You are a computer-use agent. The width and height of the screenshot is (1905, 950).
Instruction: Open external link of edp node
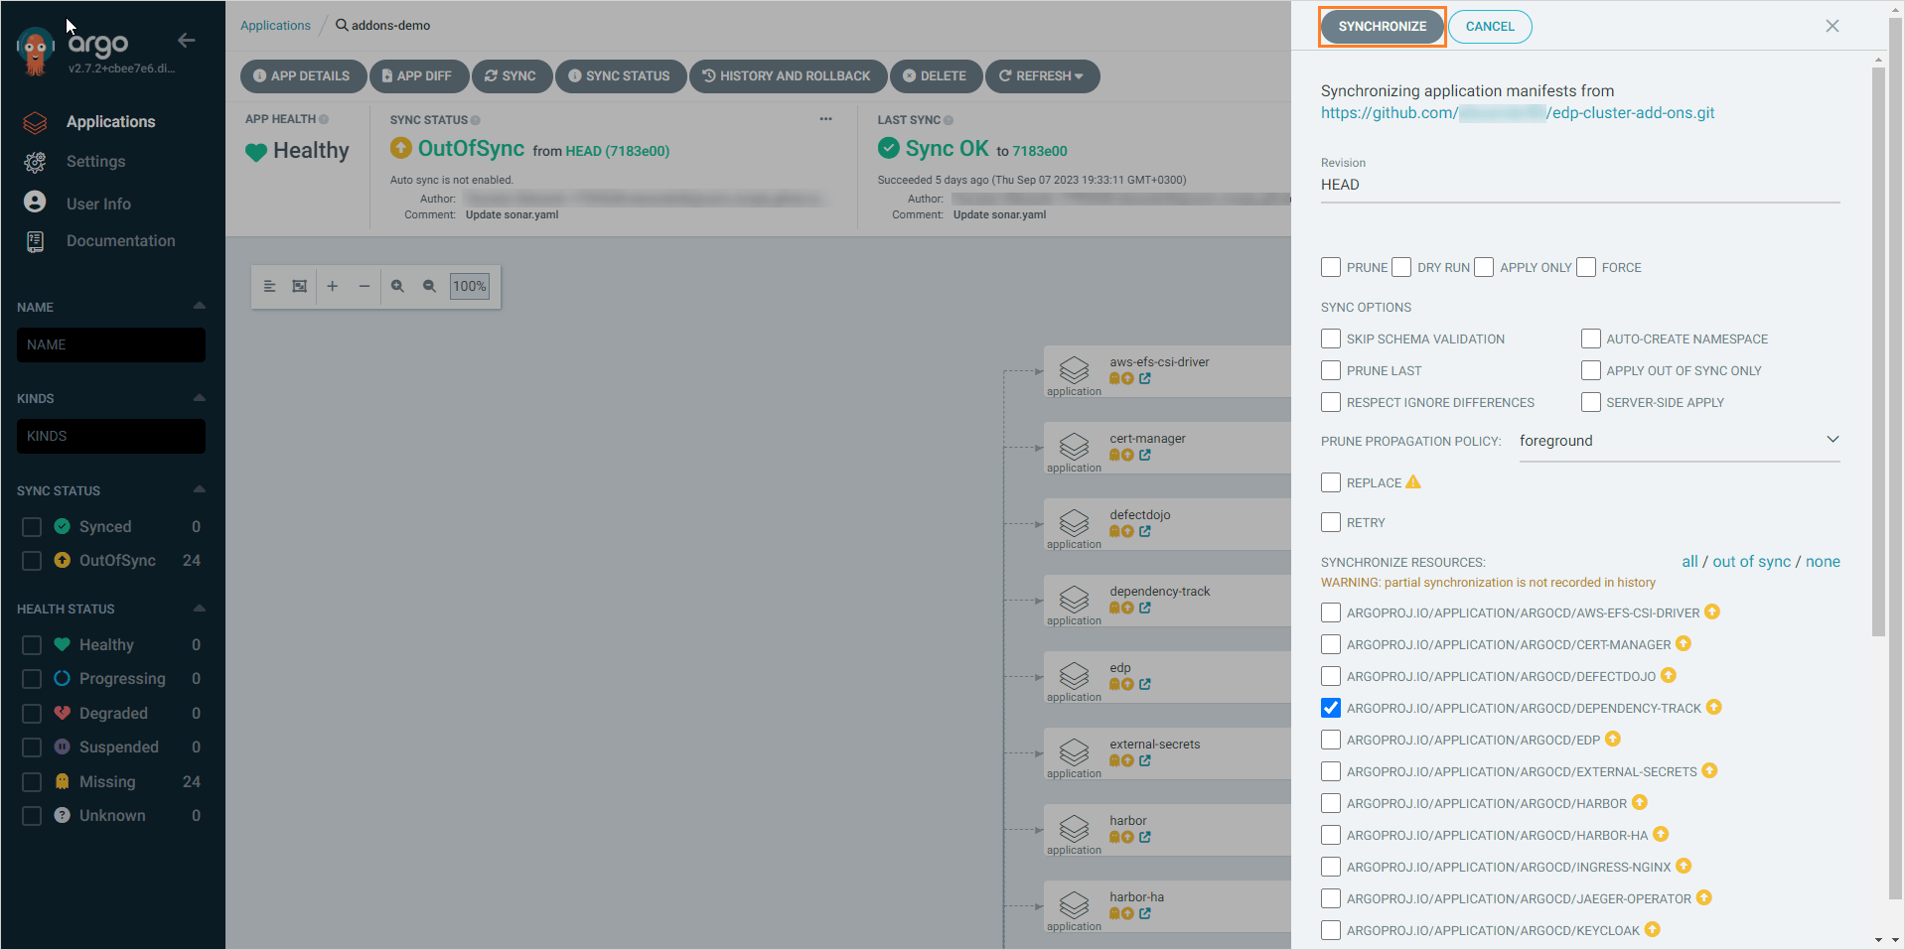coord(1145,684)
